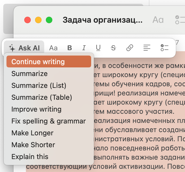Click the red close window button
This screenshot has width=185, height=172.
click(28, 20)
